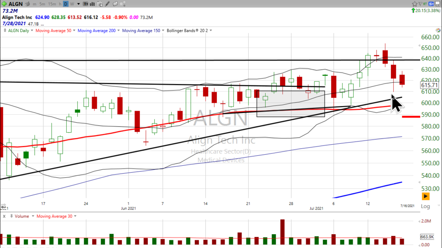The height and width of the screenshot is (248, 442).
Task: Open the chart template (T) dropdown
Action: tap(86, 4)
